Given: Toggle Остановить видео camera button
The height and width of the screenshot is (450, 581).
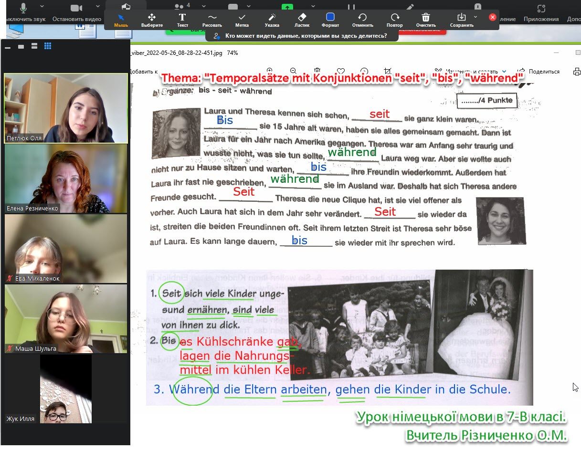Looking at the screenshot, I should 76,8.
